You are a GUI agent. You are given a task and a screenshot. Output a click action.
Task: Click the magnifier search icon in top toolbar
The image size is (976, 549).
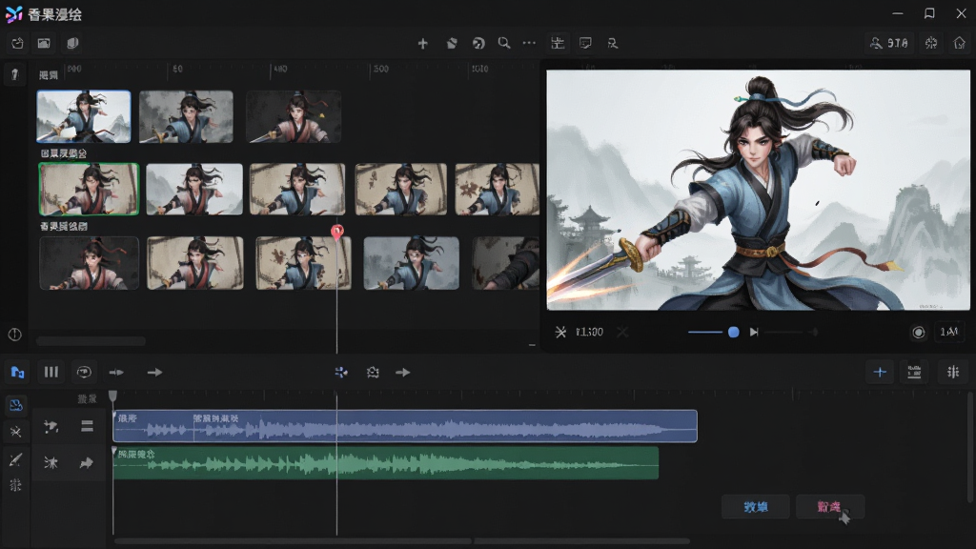504,43
